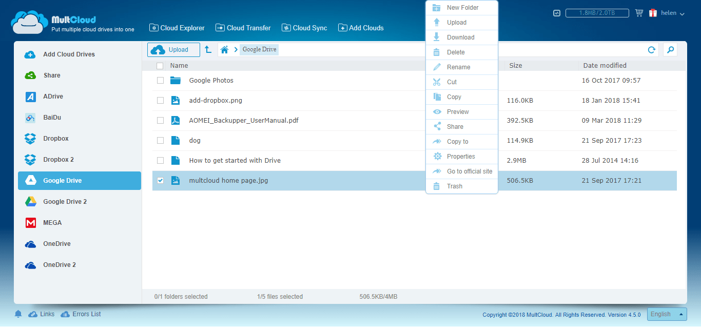
Task: Choose Copy from context menu
Action: (462, 97)
